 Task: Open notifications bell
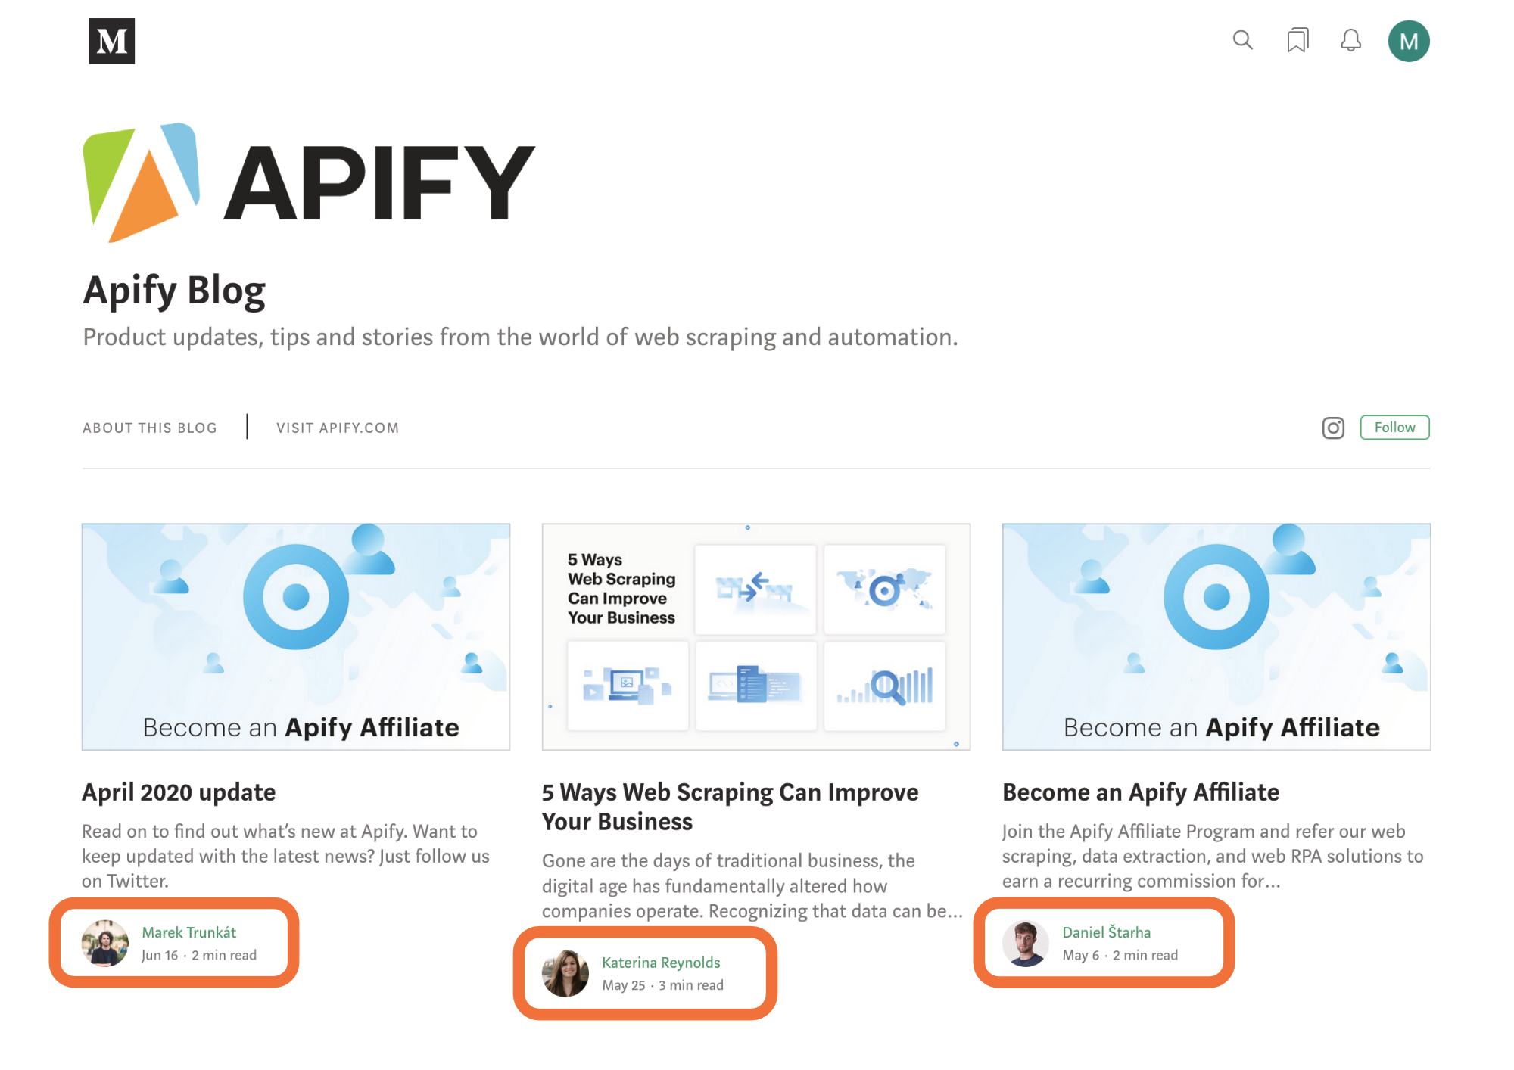click(x=1351, y=42)
